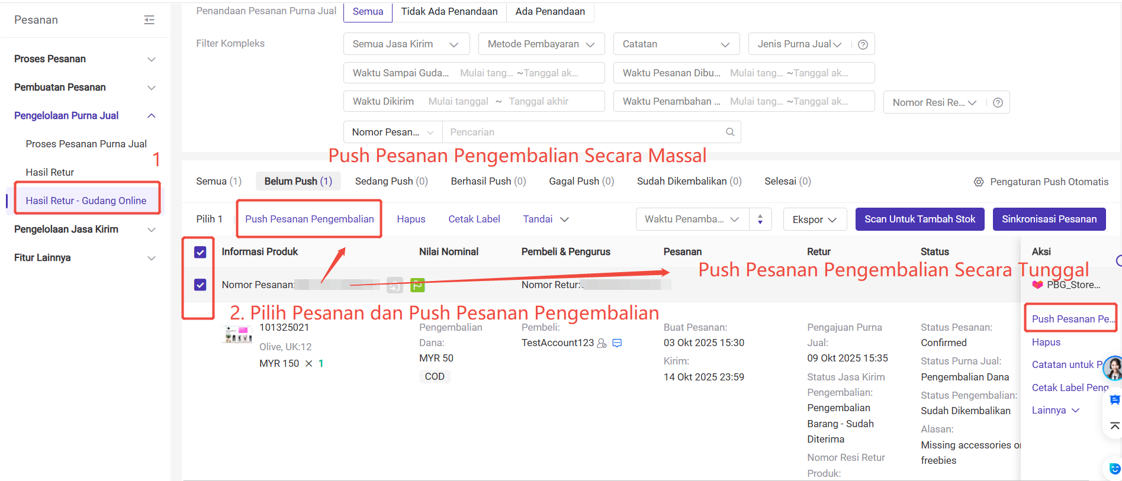1122x481 pixels.
Task: Open the blue floating feedback chat icon
Action: [x=1115, y=400]
